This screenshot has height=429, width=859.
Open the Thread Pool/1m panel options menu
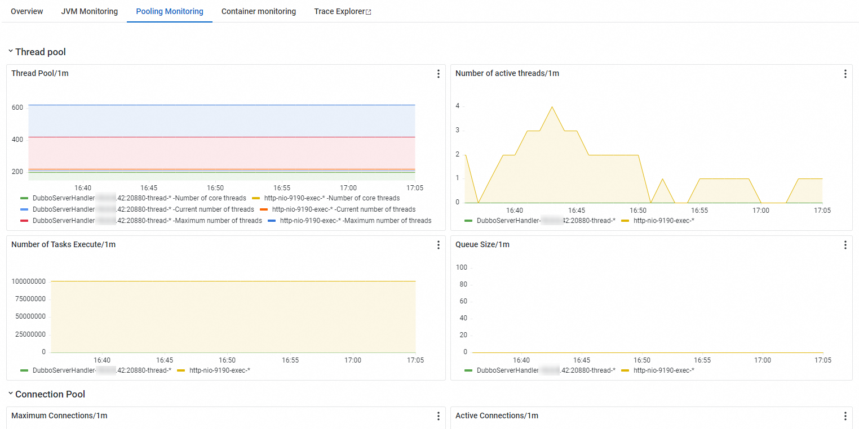coord(438,74)
